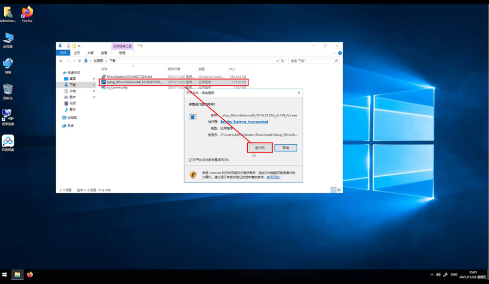Viewport: 489px width, 284px height.
Task: Expand the Explorer ribbon chevron
Action: (x=335, y=53)
